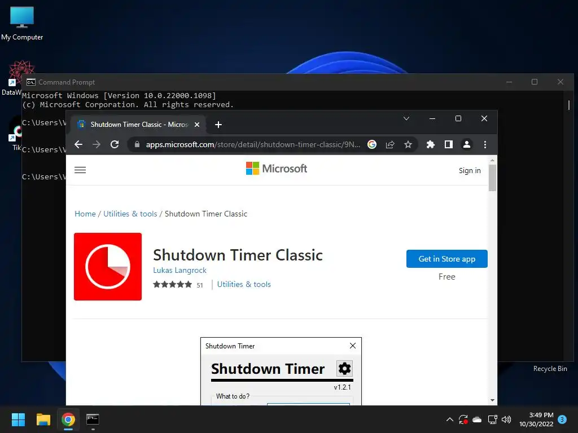The height and width of the screenshot is (433, 578).
Task: Click Chrome icon in the taskbar
Action: click(68, 419)
